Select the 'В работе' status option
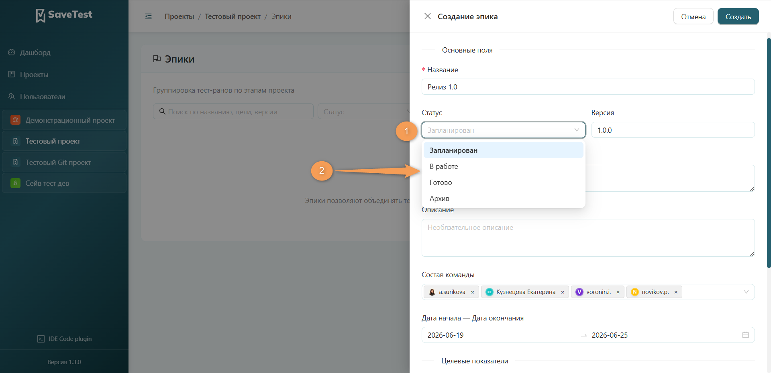771x373 pixels. 504,166
